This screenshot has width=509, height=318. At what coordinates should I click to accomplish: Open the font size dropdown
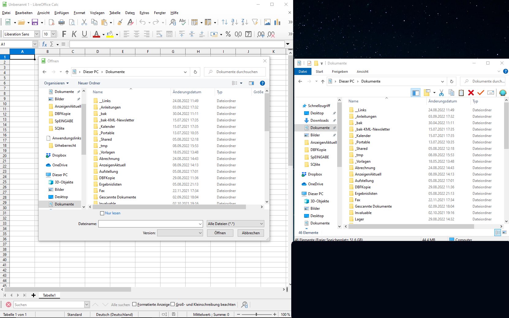click(53, 34)
